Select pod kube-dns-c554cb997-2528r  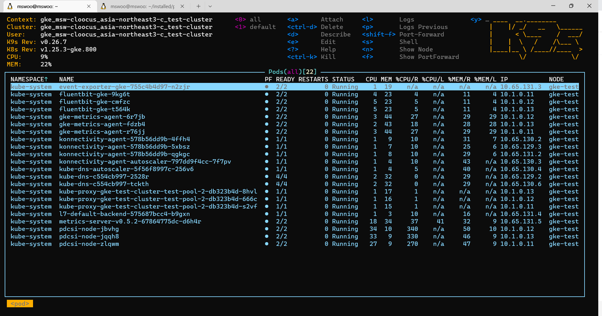pyautogui.click(x=294, y=176)
